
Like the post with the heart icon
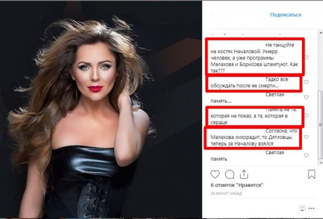click(215, 175)
